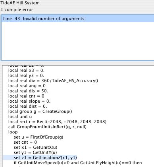The width and height of the screenshot is (154, 167).
Task: Click the 'local real slope' line
Action: [29, 101]
